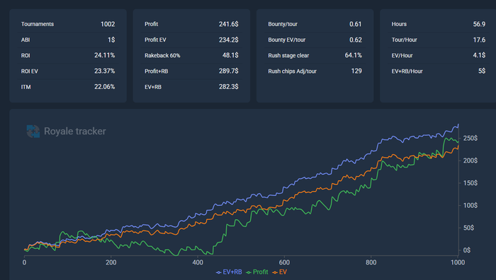Image resolution: width=496 pixels, height=280 pixels.
Task: Click the orange EV legend marker
Action: click(x=275, y=272)
